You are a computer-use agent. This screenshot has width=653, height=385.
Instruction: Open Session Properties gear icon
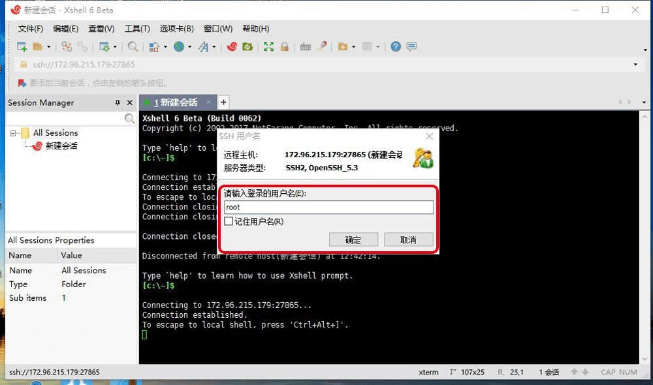pyautogui.click(x=104, y=46)
